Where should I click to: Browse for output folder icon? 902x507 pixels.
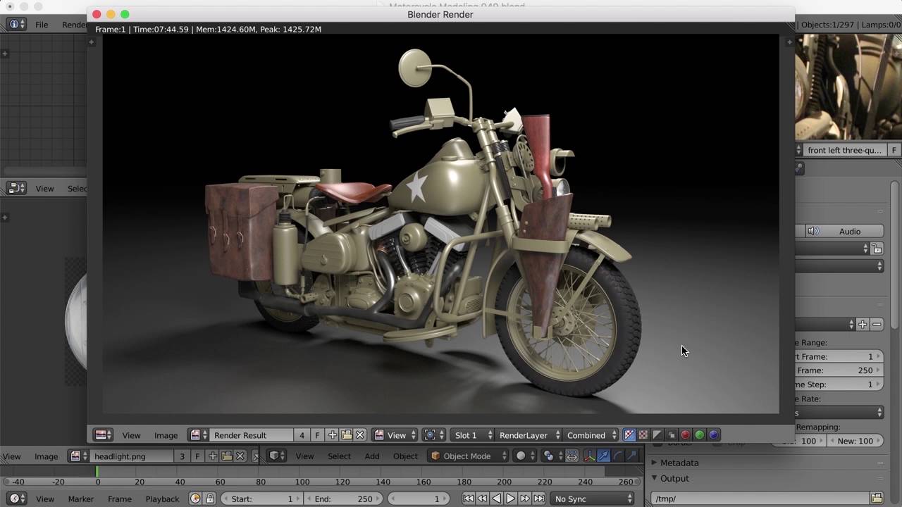click(876, 499)
